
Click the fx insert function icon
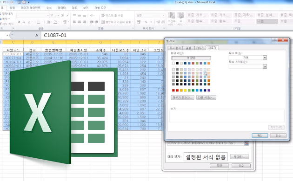(37, 35)
